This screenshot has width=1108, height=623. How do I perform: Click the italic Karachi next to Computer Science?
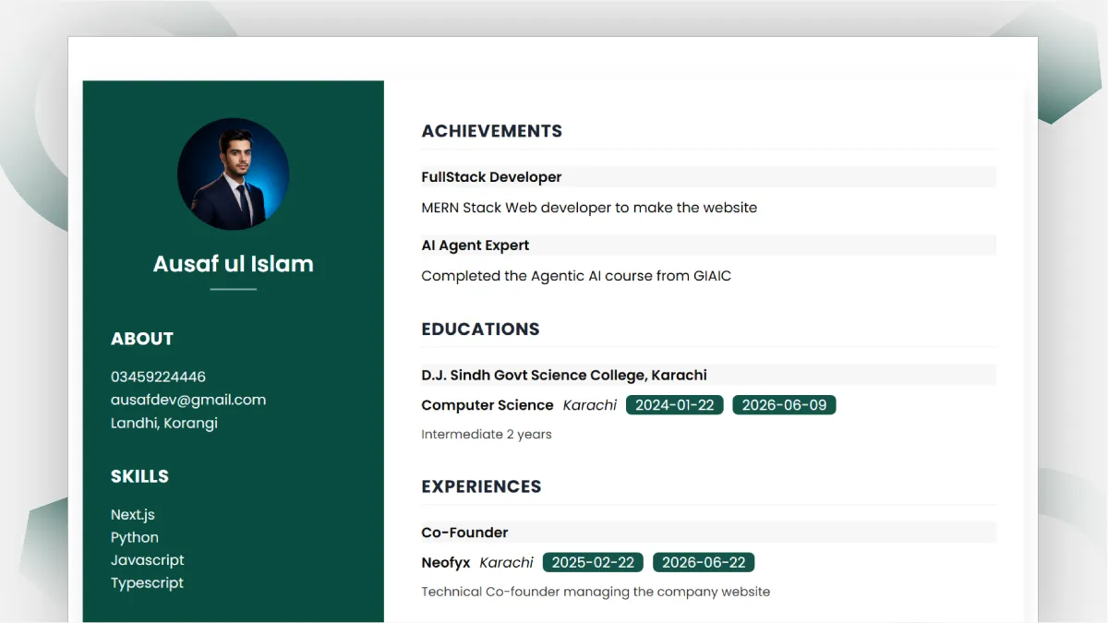[590, 405]
